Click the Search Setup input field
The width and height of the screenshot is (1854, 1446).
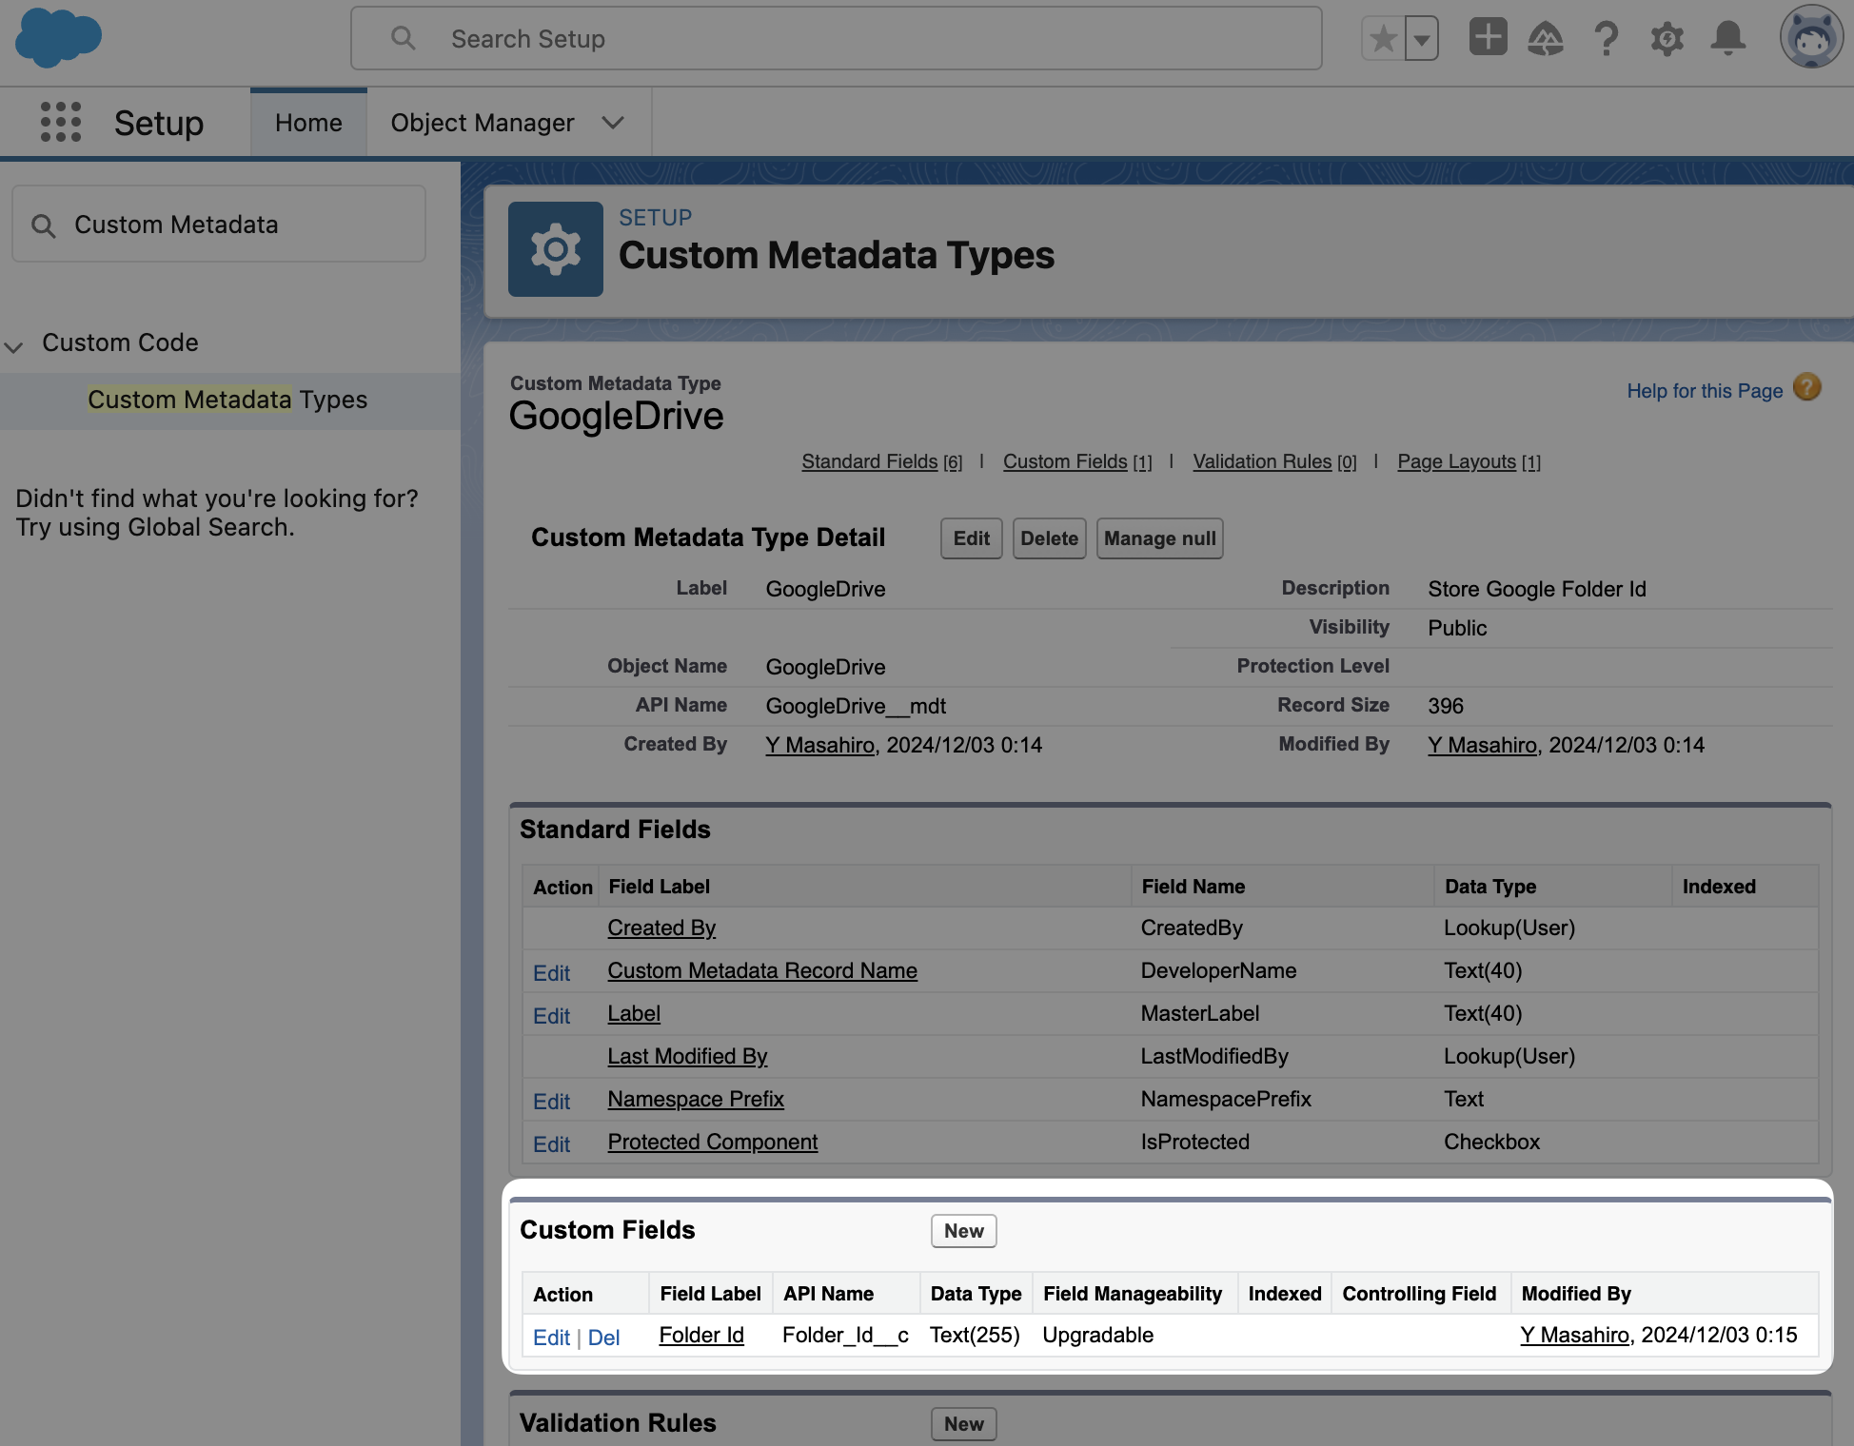coord(836,39)
